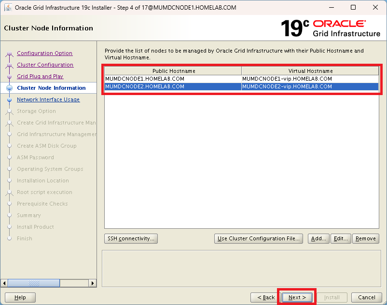Click the sidebar horizontal scrollbar right arrow
Viewport: 387px width, 305px height.
(x=94, y=283)
